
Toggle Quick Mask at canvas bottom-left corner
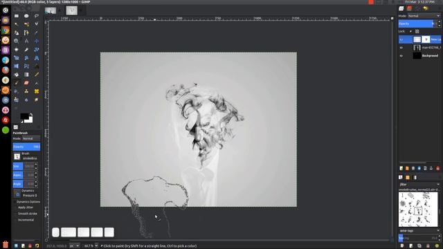(x=46, y=240)
